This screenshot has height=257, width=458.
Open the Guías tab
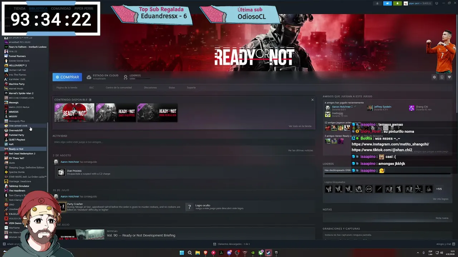pos(172,87)
